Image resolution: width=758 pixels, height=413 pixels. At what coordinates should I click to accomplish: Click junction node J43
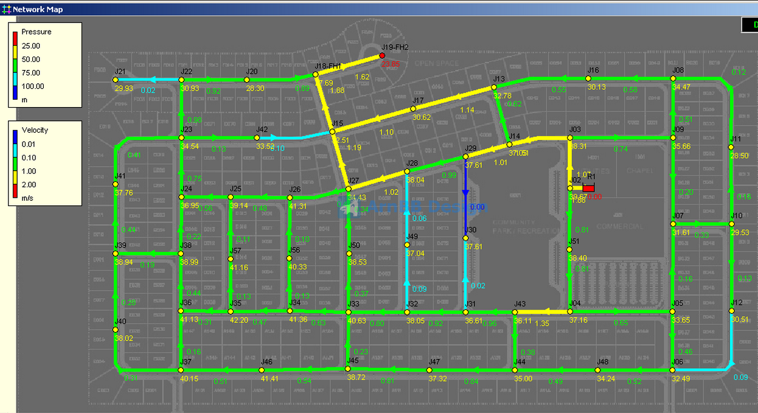click(515, 312)
